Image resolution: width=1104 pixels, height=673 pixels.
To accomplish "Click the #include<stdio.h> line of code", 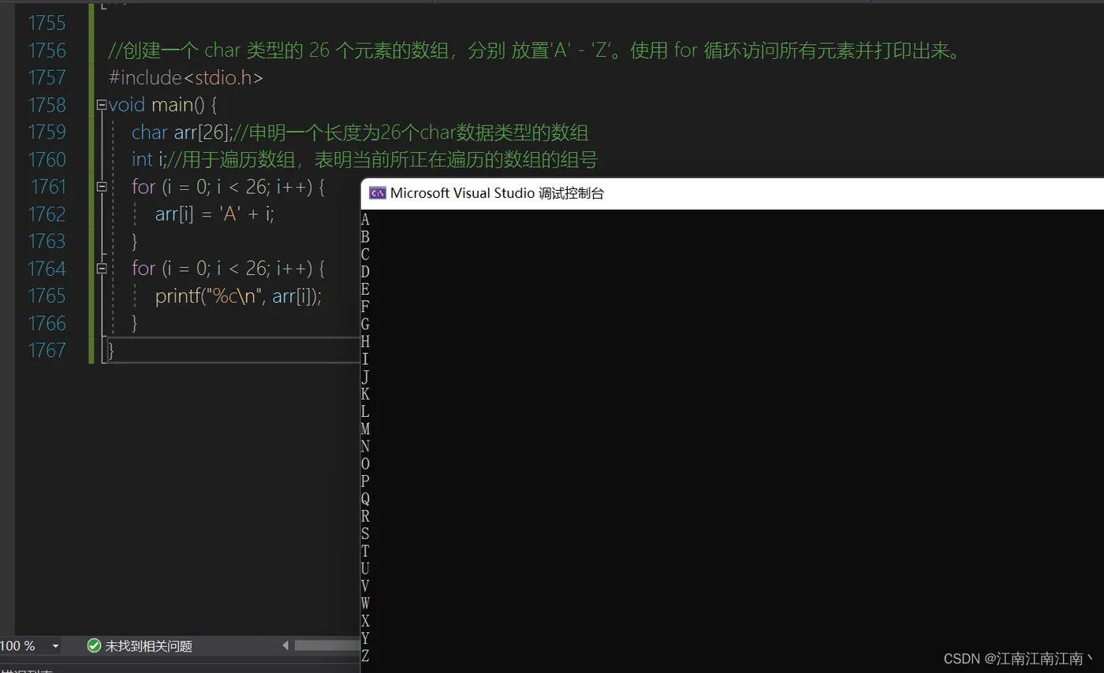I will coord(186,78).
